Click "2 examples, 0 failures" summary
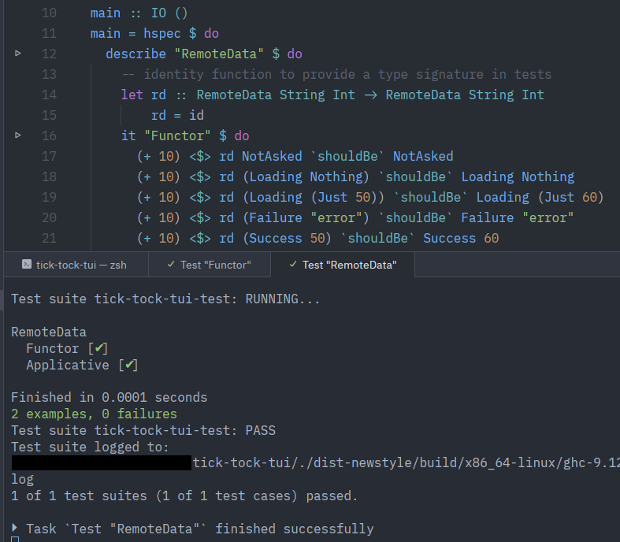The width and height of the screenshot is (620, 542). tap(94, 414)
